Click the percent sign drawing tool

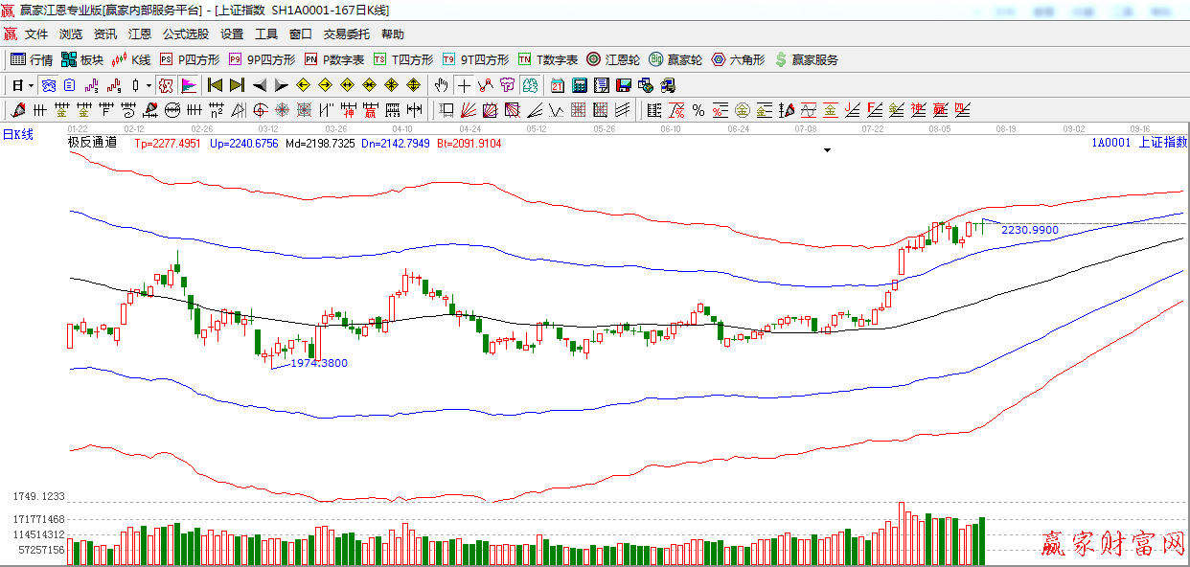coord(698,110)
